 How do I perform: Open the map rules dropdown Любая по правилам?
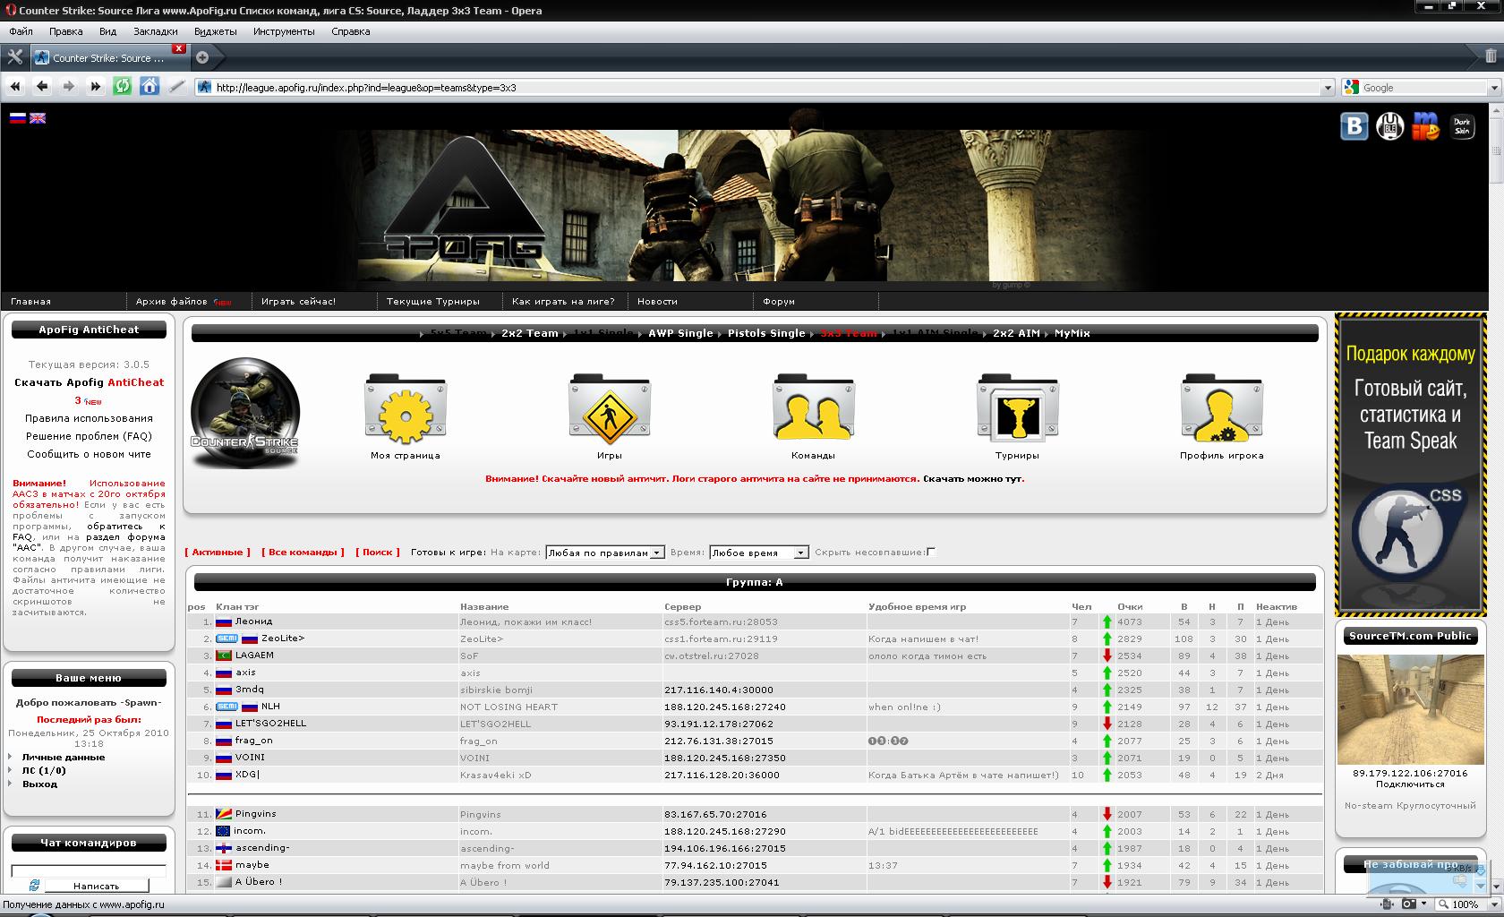click(605, 553)
